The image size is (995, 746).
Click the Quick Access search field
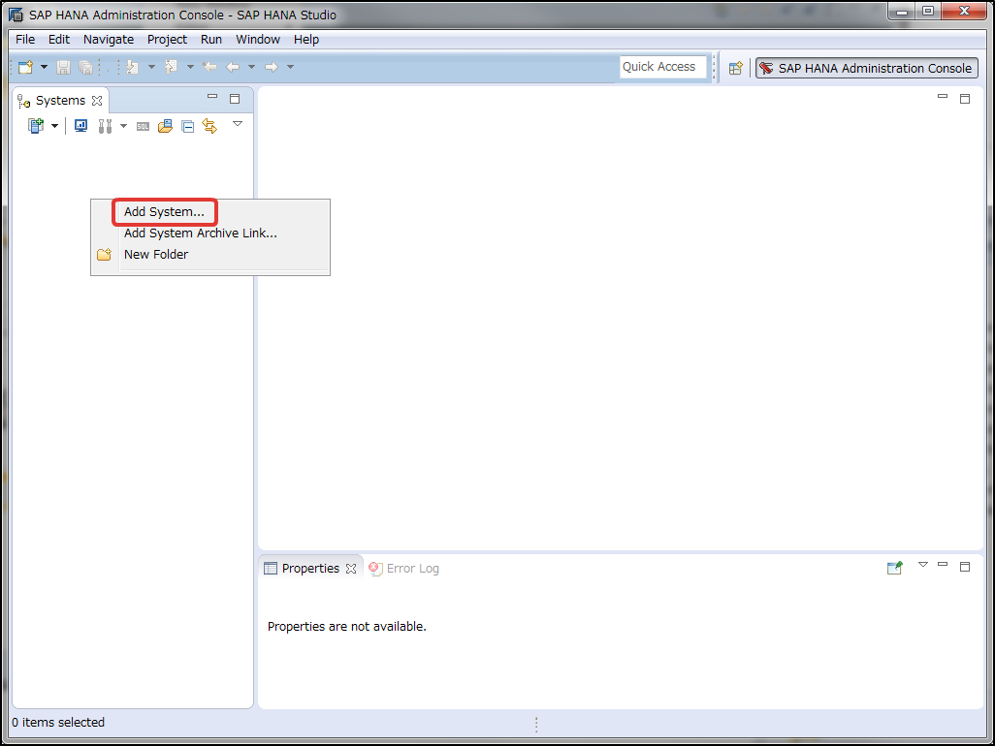click(x=662, y=67)
